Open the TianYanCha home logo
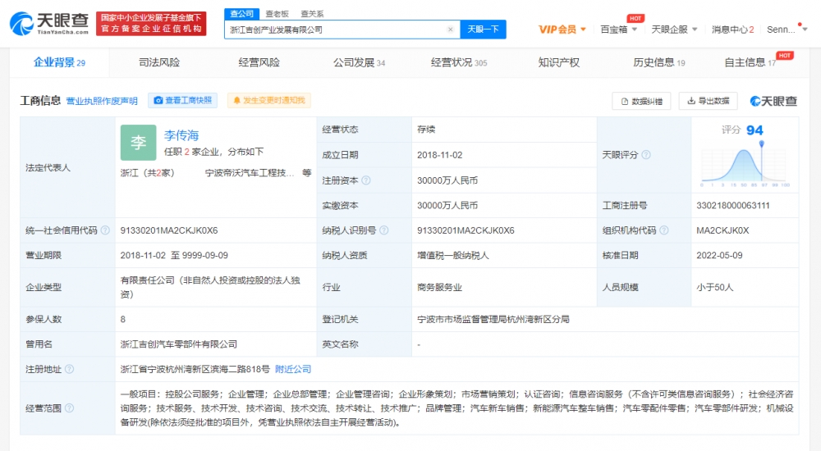 pyautogui.click(x=49, y=24)
